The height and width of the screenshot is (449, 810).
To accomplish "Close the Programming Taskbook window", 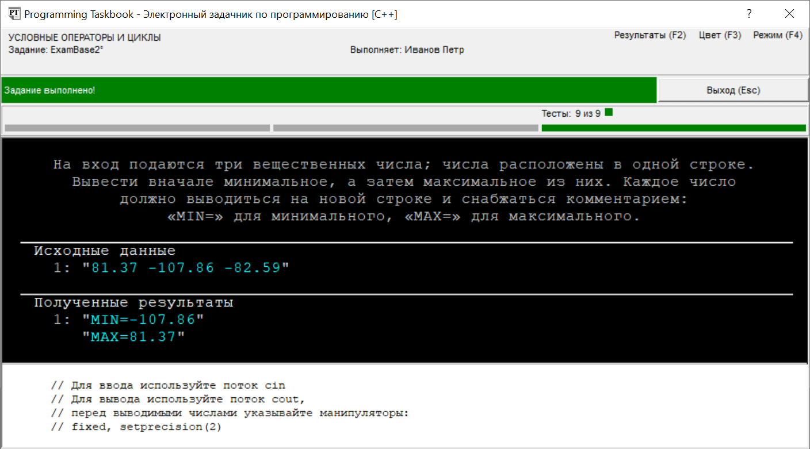I will tap(789, 14).
